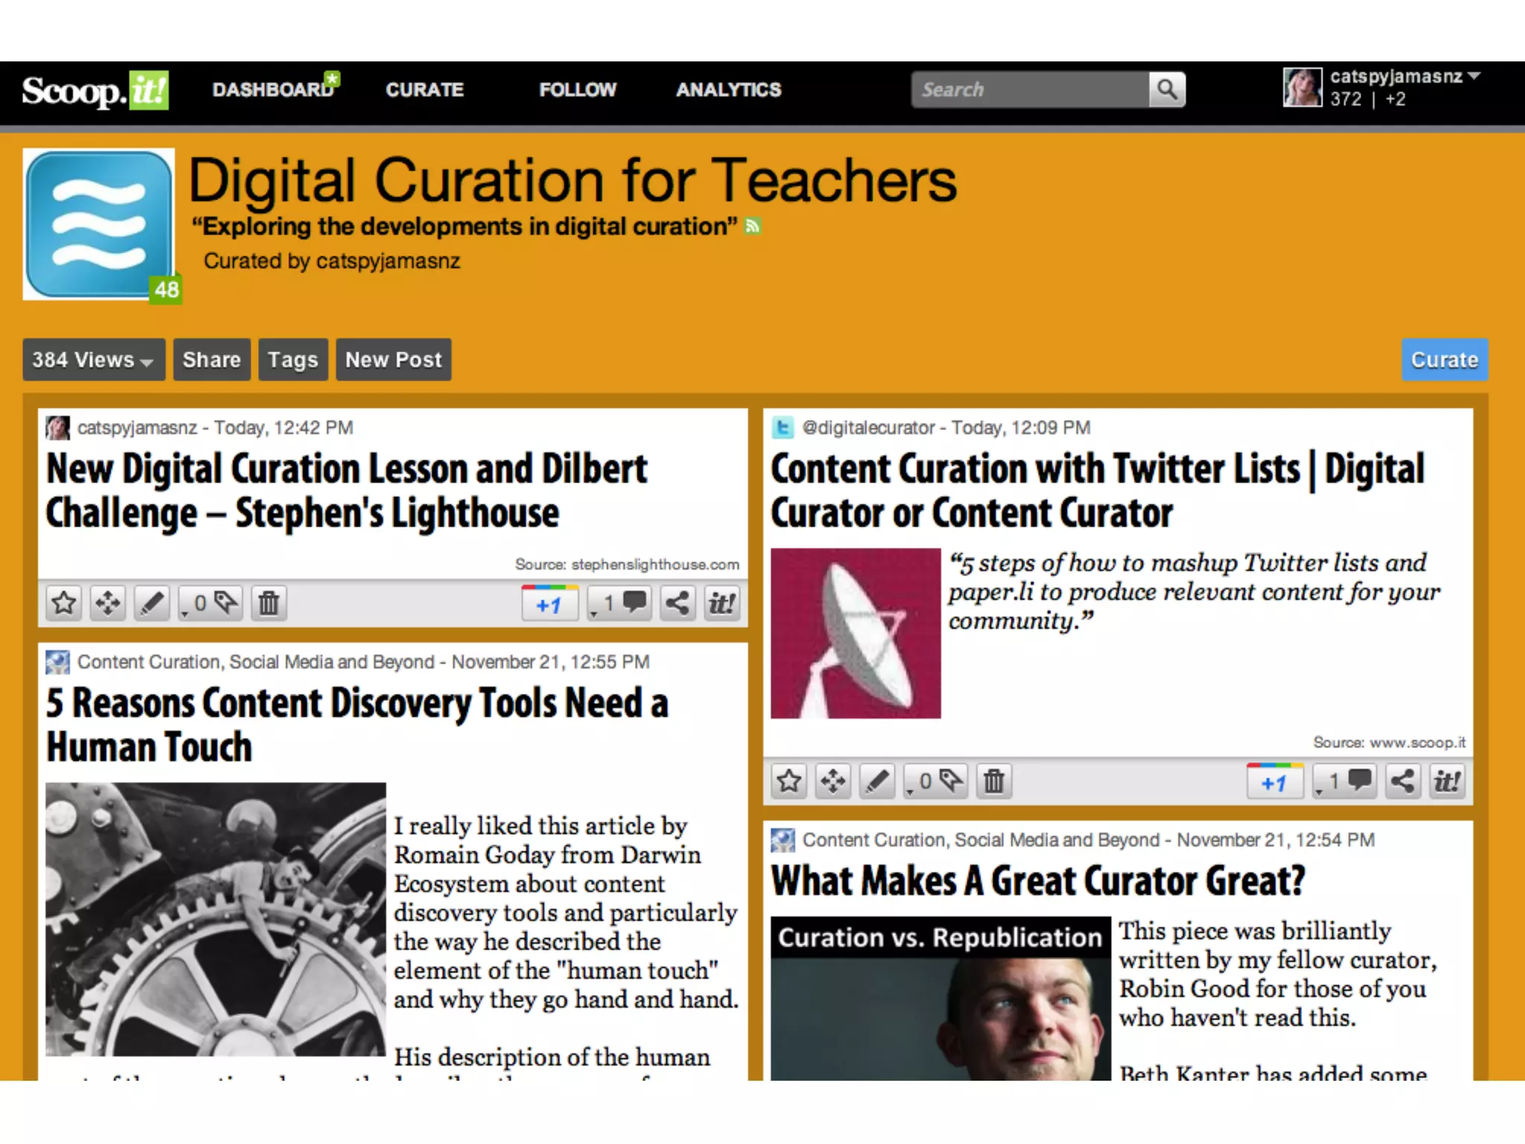Star the Twitter Lists curation post
The width and height of the screenshot is (1525, 1144).
pyautogui.click(x=789, y=781)
